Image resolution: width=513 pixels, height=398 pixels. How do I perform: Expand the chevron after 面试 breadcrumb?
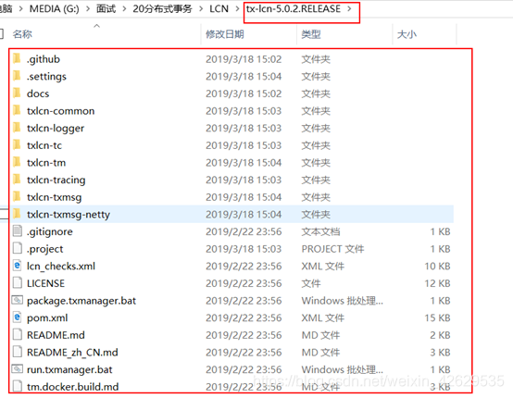[124, 9]
